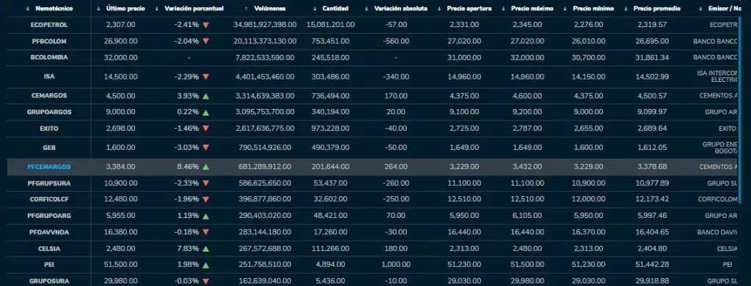Select the CORFICOLCF ticker cell

pyautogui.click(x=49, y=200)
